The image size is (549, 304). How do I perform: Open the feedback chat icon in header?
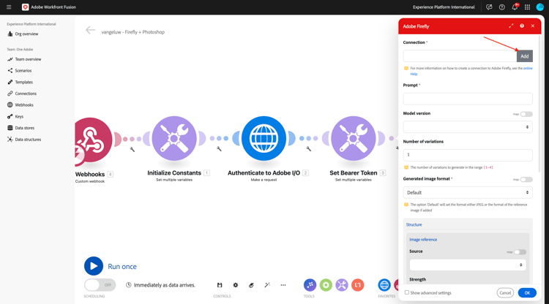point(489,7)
